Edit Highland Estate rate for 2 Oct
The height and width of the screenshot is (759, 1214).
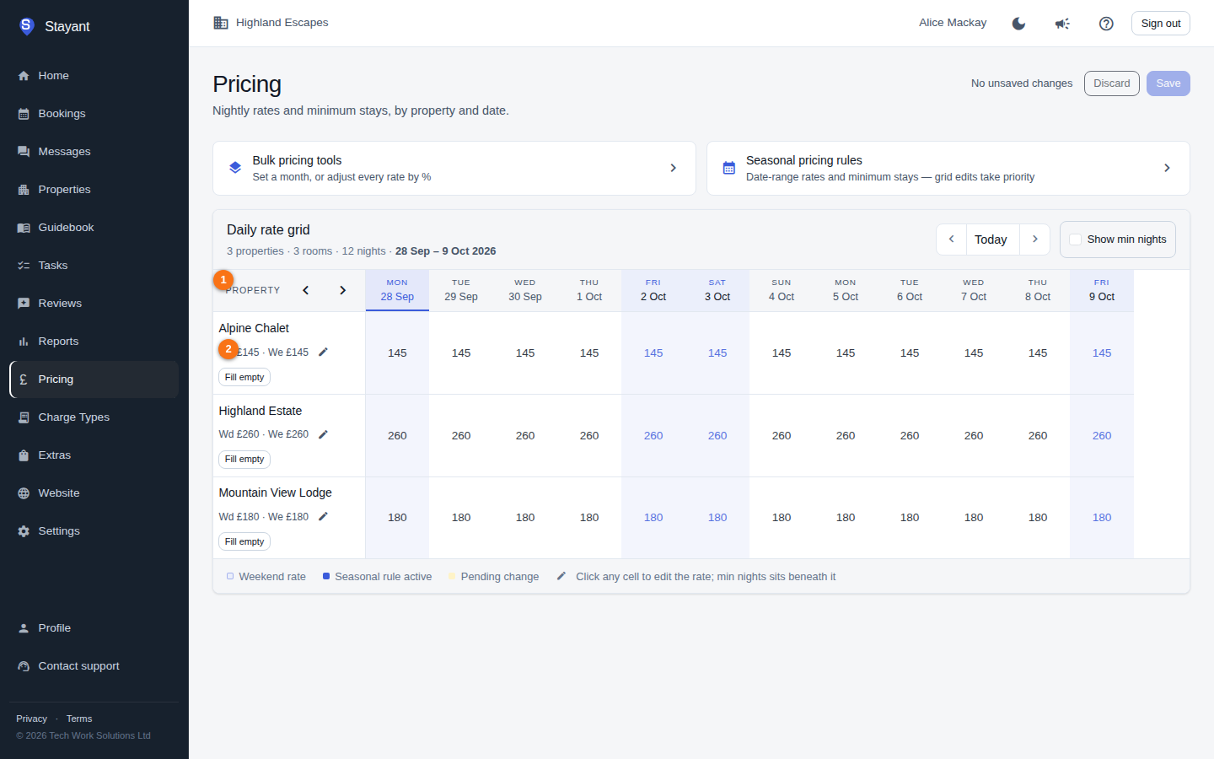pyautogui.click(x=653, y=435)
